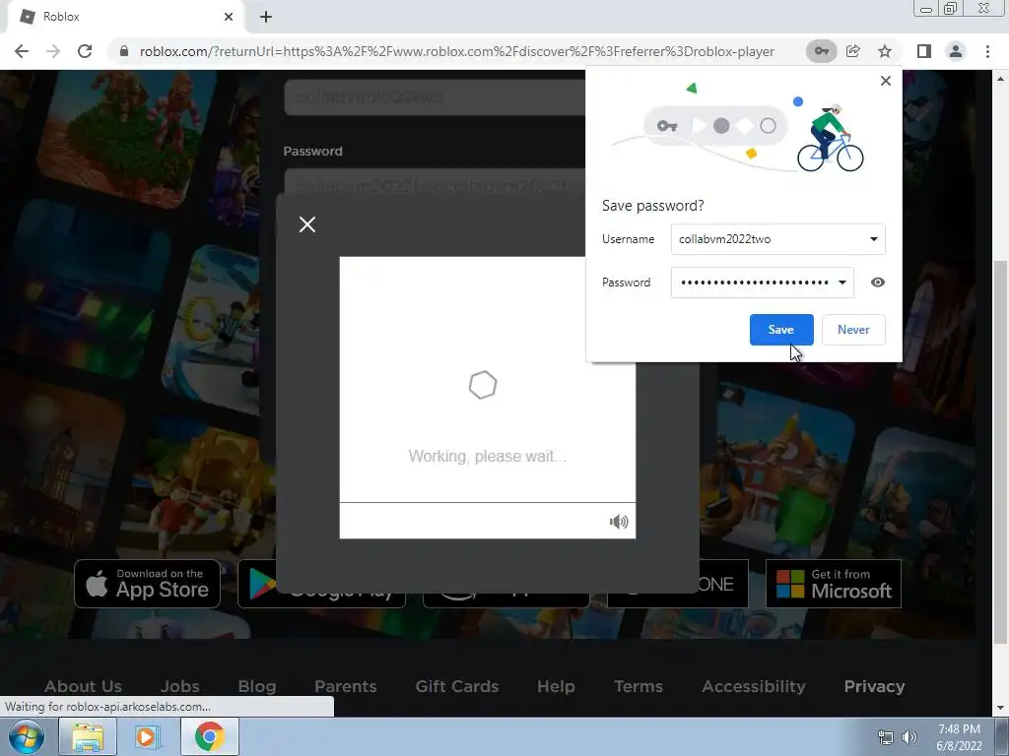This screenshot has height=756, width=1009.
Task: Click the scrollbar up arrow
Action: click(x=1000, y=79)
